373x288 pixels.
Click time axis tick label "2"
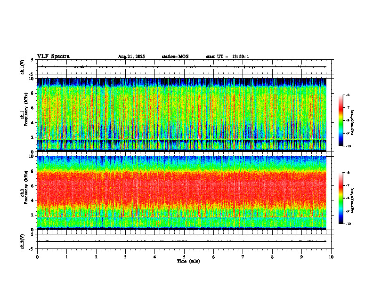click(96, 257)
